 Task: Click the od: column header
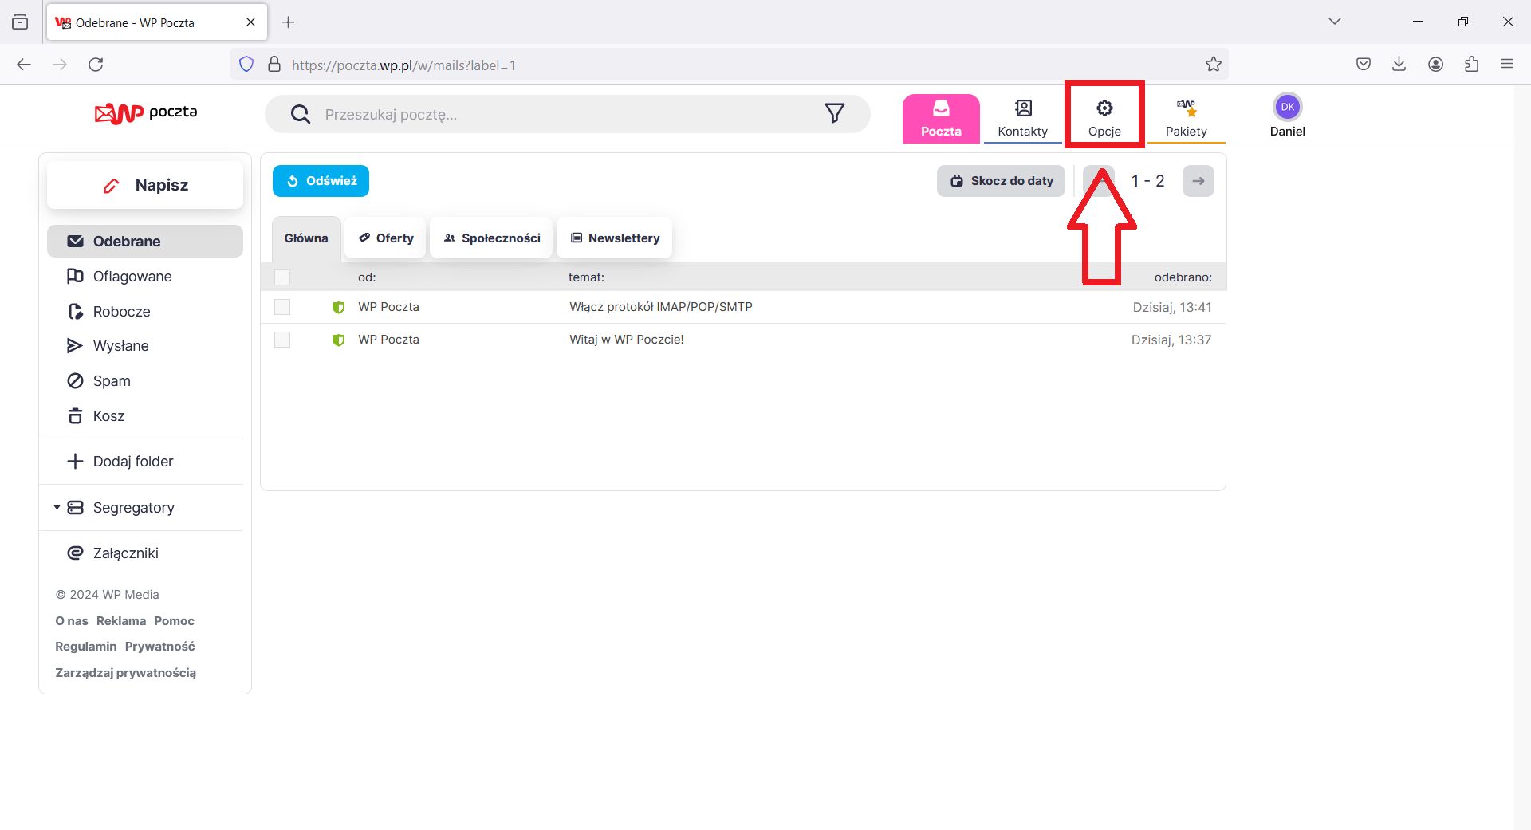pyautogui.click(x=367, y=277)
